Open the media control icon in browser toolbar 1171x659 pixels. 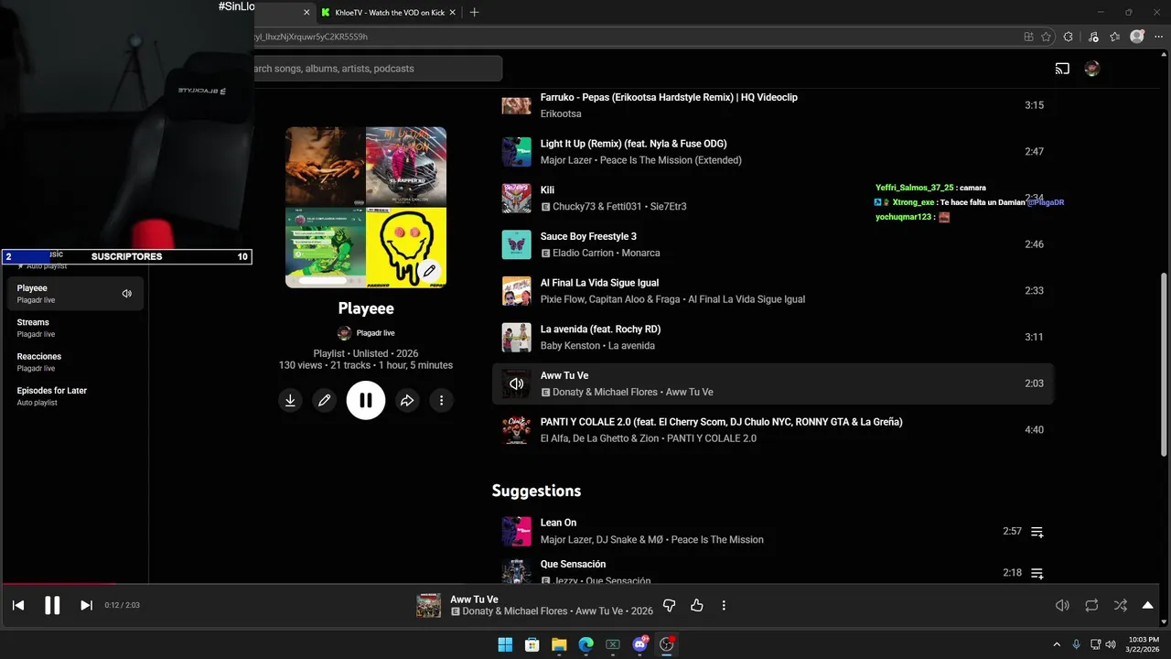[1092, 37]
